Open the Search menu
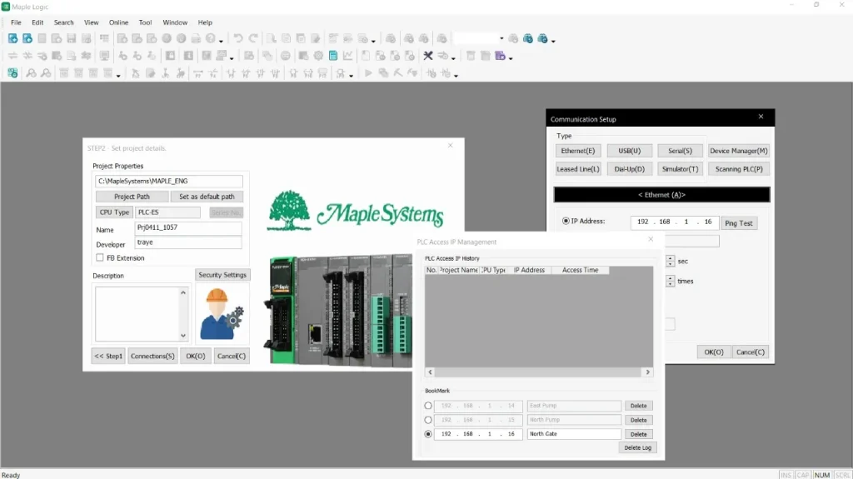Screen dimensions: 853x479 [x=63, y=22]
